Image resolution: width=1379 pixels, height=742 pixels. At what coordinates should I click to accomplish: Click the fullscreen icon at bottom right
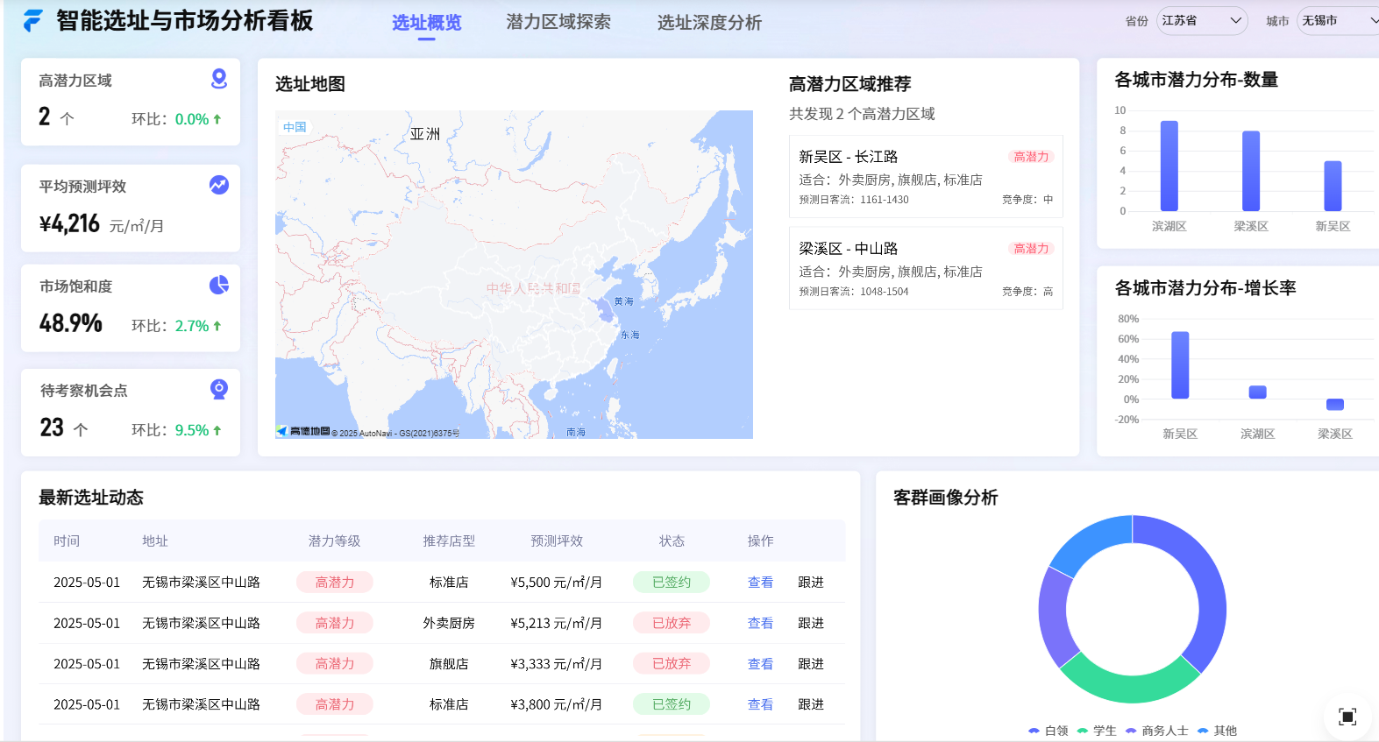pyautogui.click(x=1347, y=717)
